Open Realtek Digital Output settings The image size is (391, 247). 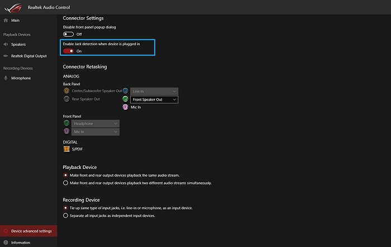click(x=28, y=56)
